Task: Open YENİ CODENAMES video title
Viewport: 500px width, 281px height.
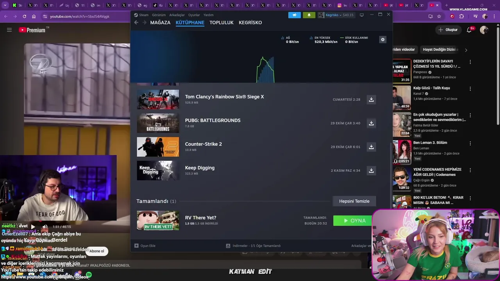Action: (x=437, y=172)
